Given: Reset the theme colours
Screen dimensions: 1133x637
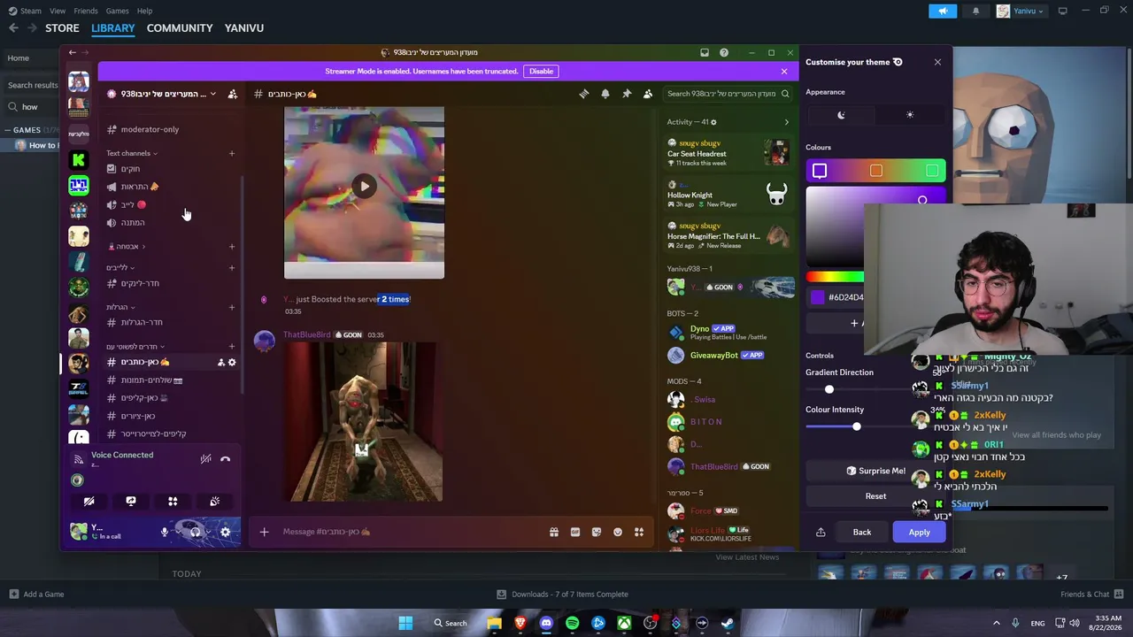Looking at the screenshot, I should coord(875,496).
